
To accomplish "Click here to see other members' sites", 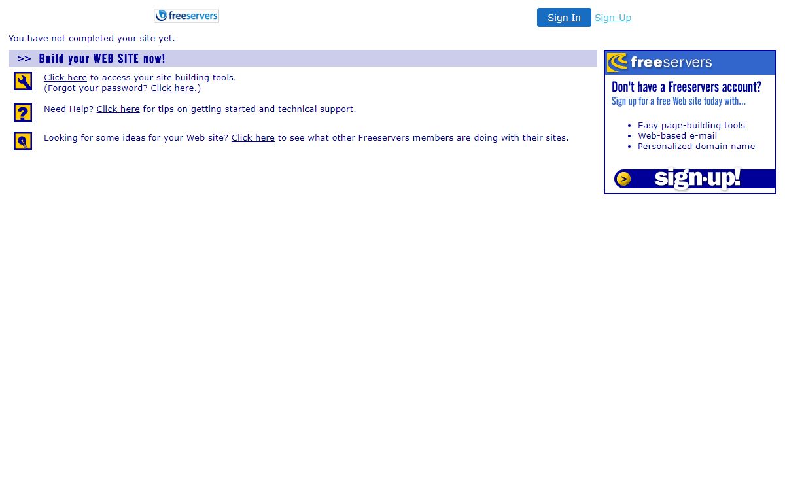I will pyautogui.click(x=253, y=137).
